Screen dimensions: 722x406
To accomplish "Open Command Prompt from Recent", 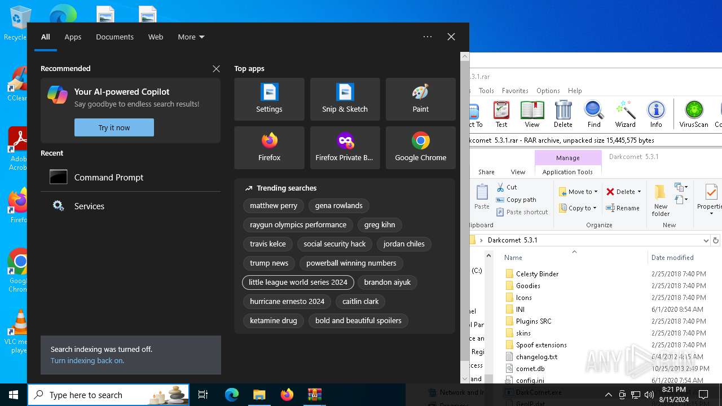I will (x=130, y=177).
